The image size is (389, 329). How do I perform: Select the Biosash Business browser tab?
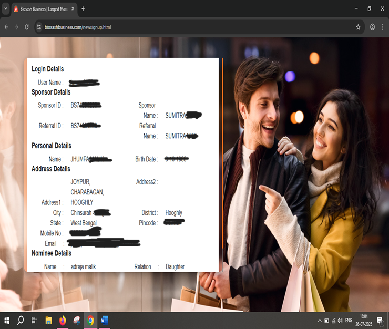[x=43, y=9]
